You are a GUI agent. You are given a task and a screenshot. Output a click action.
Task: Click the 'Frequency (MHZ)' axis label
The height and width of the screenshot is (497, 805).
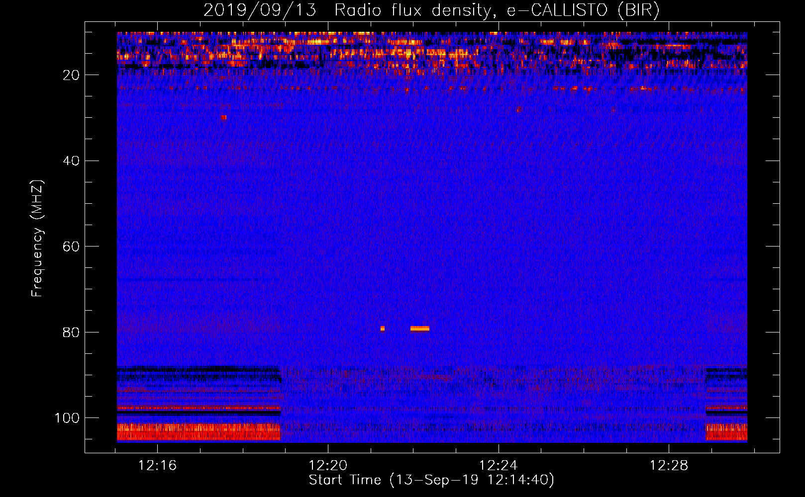pos(37,239)
